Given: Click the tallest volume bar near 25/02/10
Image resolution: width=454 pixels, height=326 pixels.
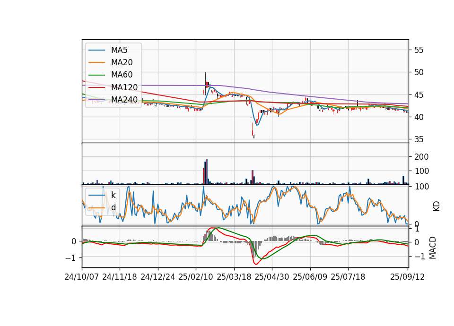Looking at the screenshot, I should (207, 172).
